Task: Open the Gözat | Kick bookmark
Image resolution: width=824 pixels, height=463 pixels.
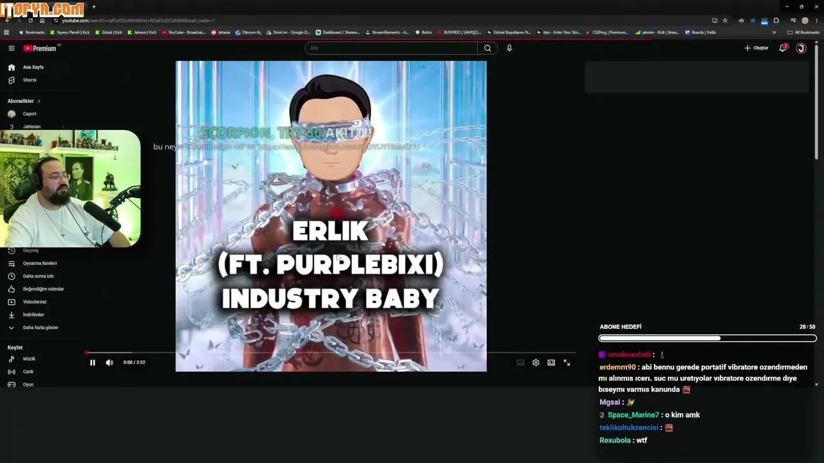Action: pyautogui.click(x=109, y=32)
